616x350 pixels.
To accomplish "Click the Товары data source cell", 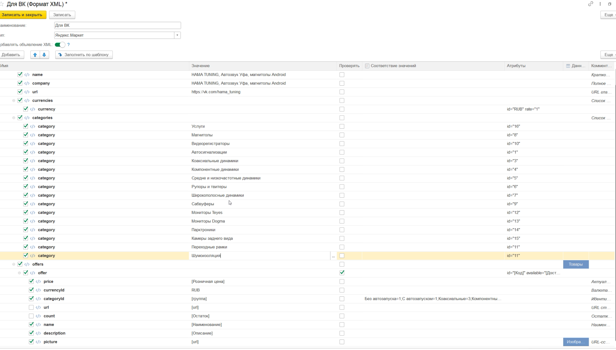I will point(576,264).
